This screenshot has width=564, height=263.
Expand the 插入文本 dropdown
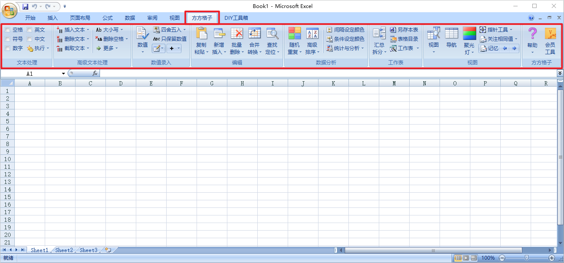[88, 30]
